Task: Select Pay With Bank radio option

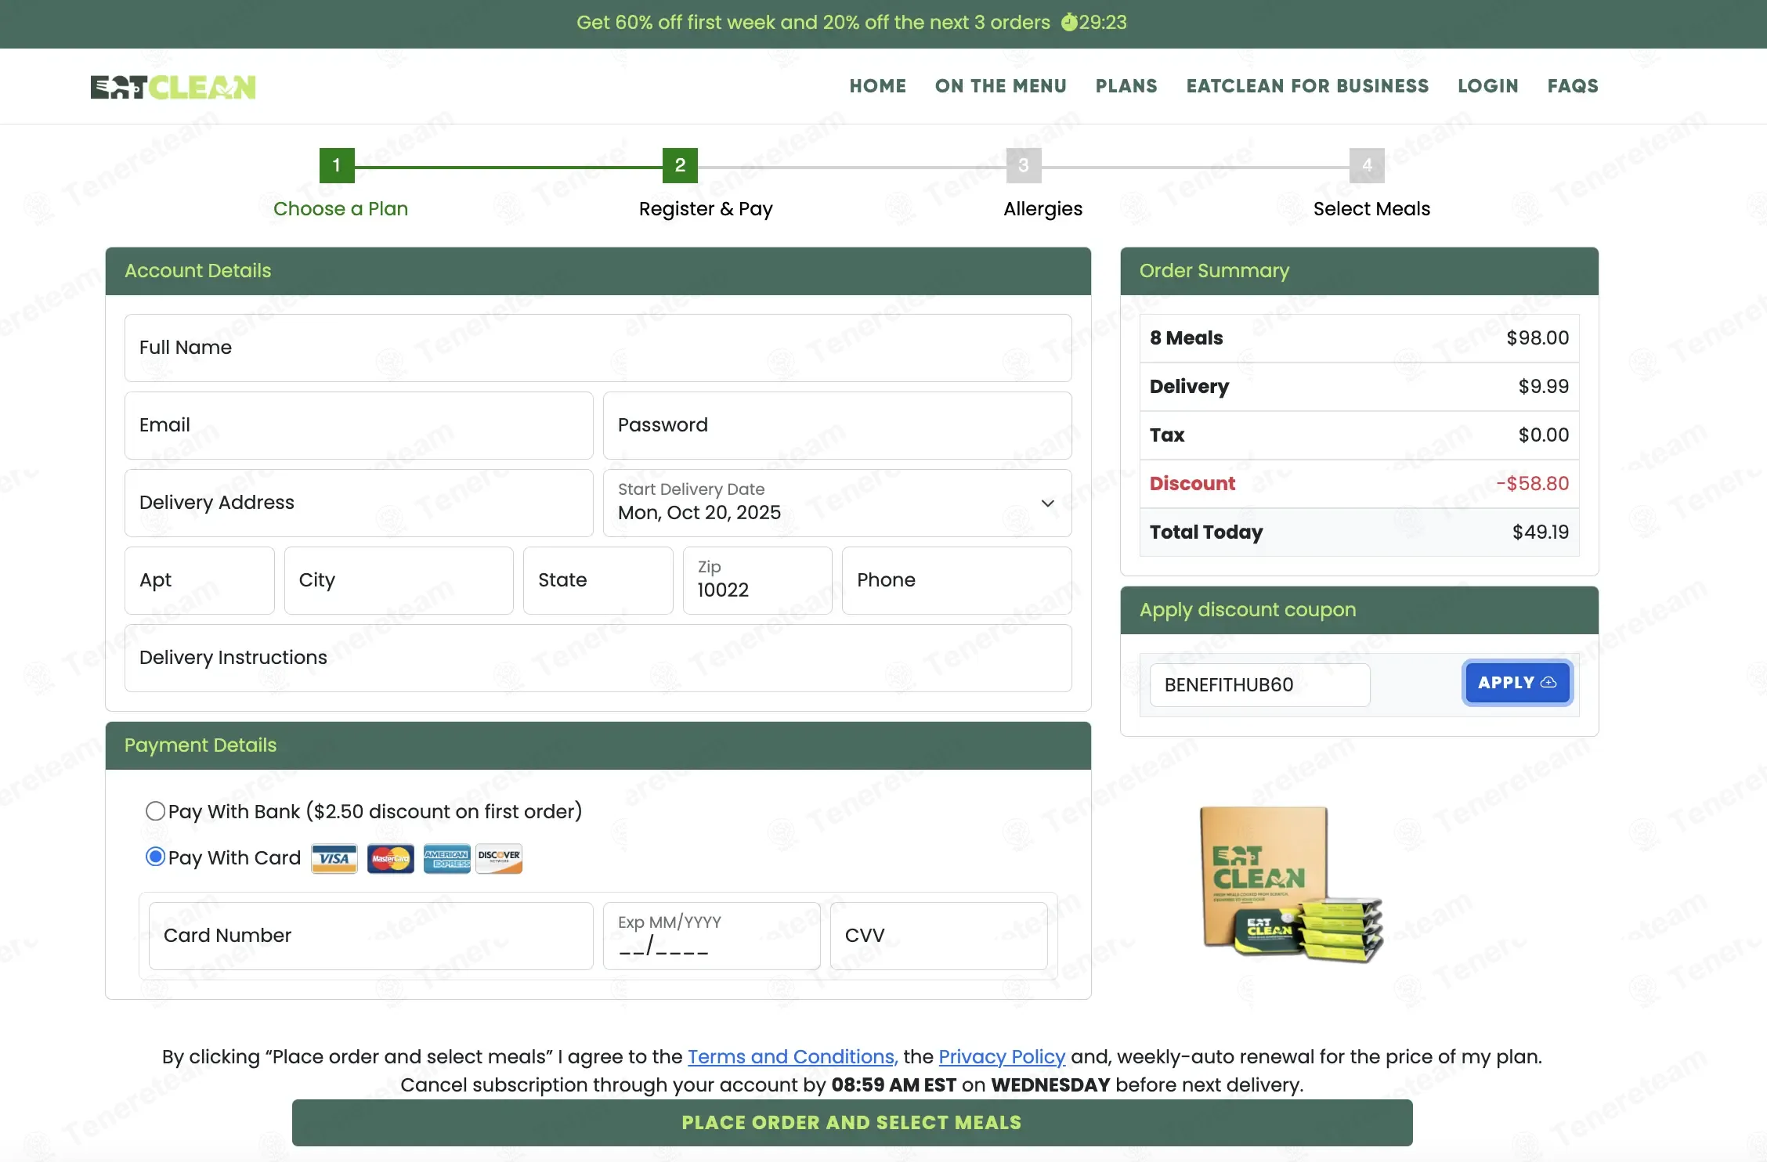Action: 156,811
